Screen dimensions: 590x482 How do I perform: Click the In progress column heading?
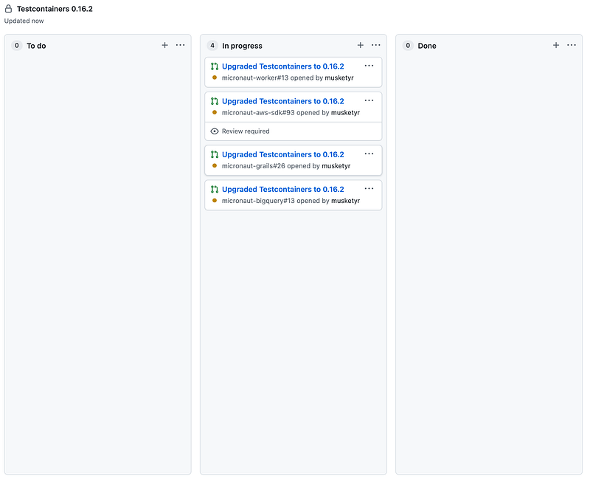pos(242,46)
